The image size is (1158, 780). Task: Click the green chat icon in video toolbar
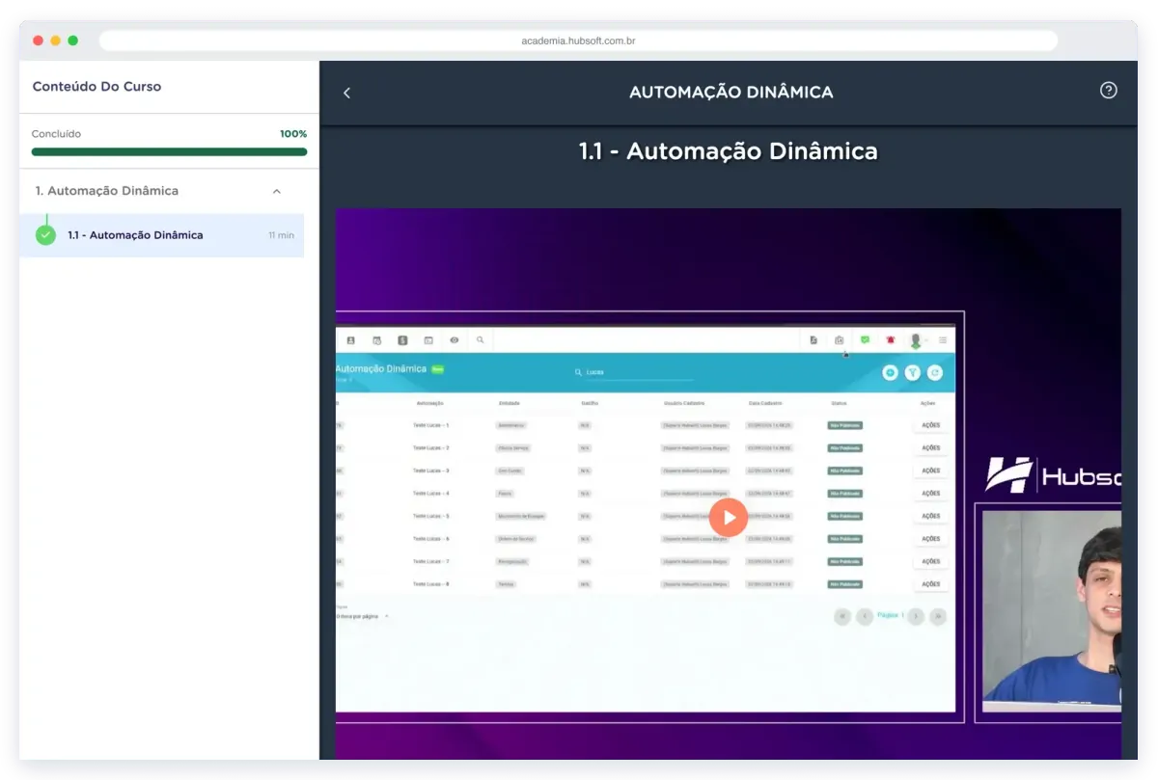(x=865, y=340)
